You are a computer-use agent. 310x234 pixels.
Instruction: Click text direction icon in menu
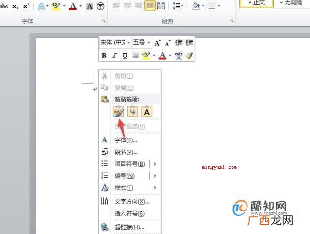pos(104,201)
